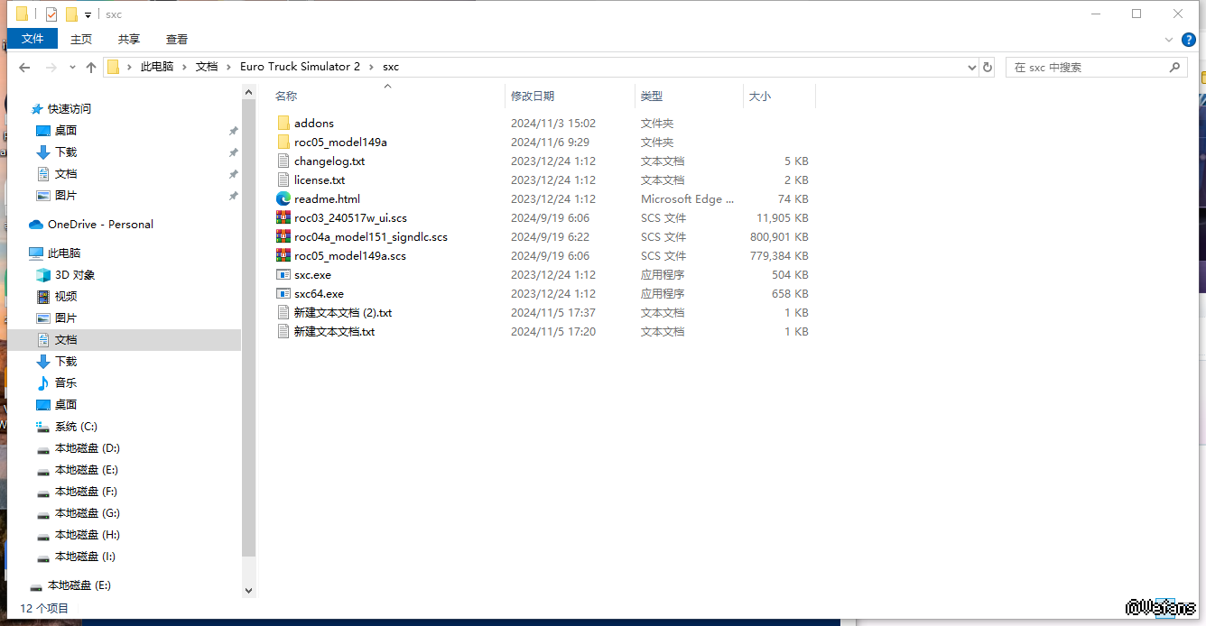Screen dimensions: 1206x626
Task: Click navigation pane scrollbar thumb
Action: click(249, 327)
